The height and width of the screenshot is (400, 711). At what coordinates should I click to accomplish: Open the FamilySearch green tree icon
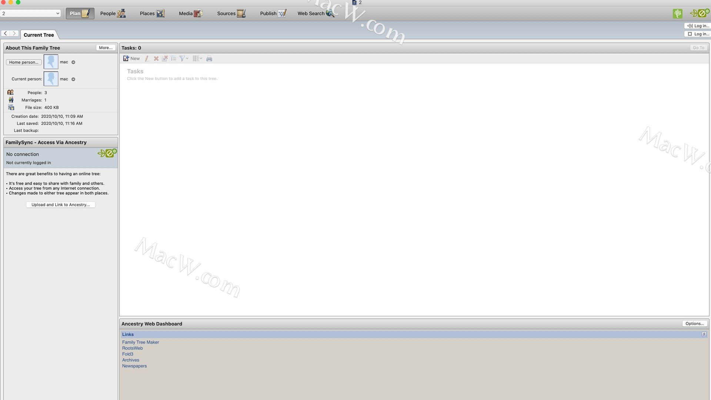[x=678, y=14]
